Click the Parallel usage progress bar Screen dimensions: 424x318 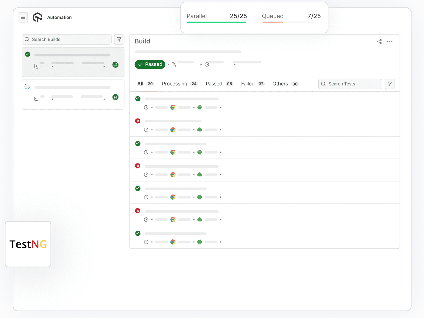(216, 22)
